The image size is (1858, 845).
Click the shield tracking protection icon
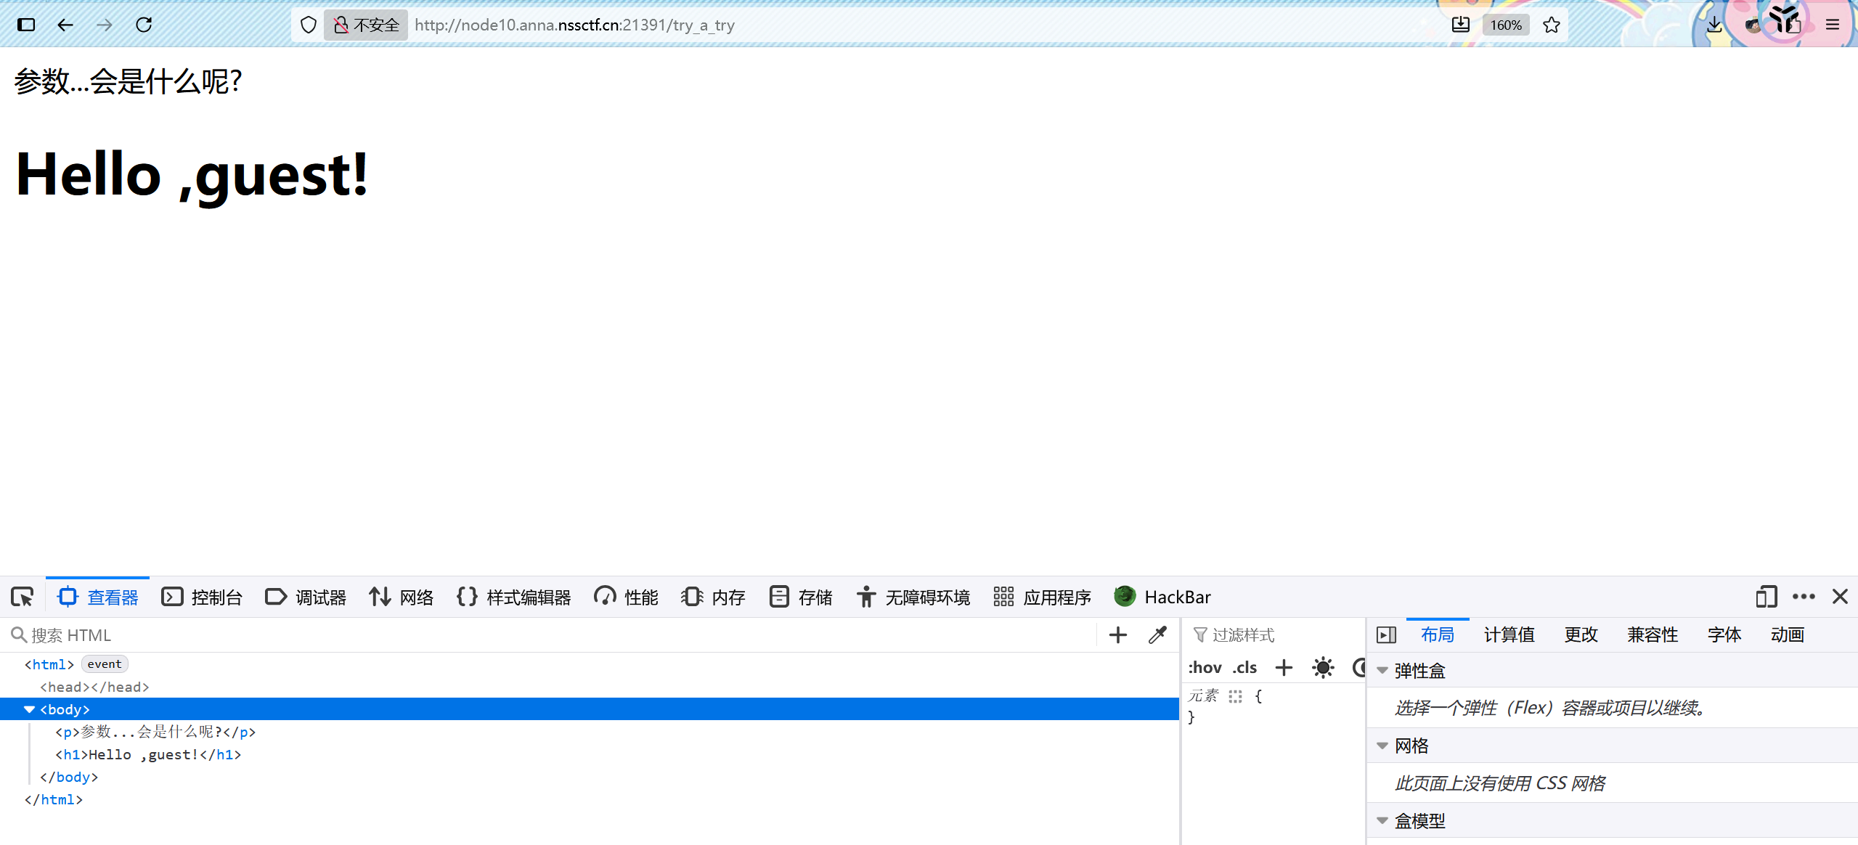309,25
